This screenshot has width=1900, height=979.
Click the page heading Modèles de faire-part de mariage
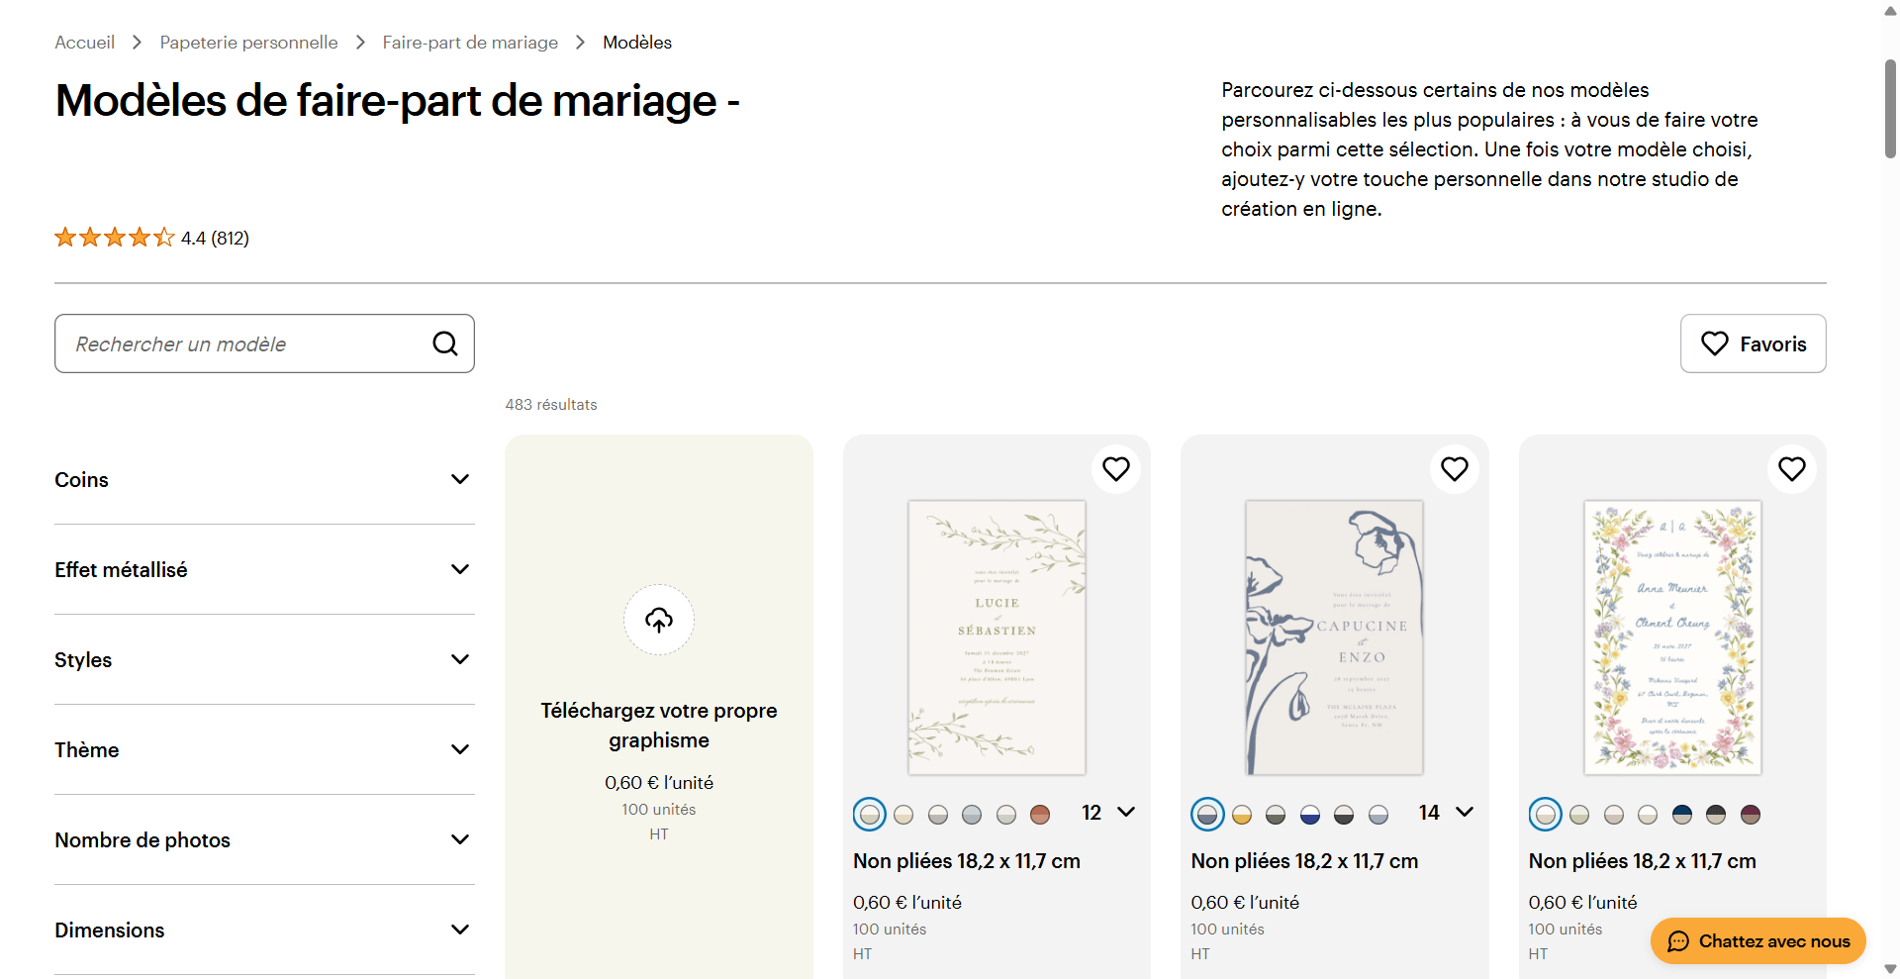pos(397,101)
